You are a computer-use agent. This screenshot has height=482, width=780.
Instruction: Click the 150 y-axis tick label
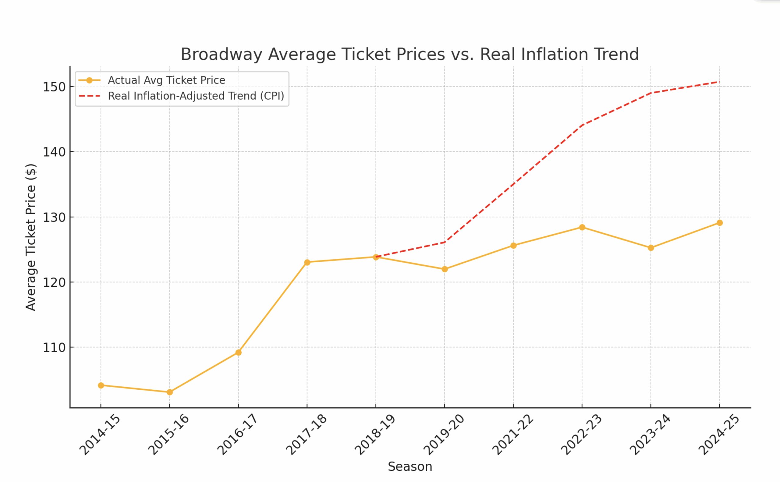point(54,87)
